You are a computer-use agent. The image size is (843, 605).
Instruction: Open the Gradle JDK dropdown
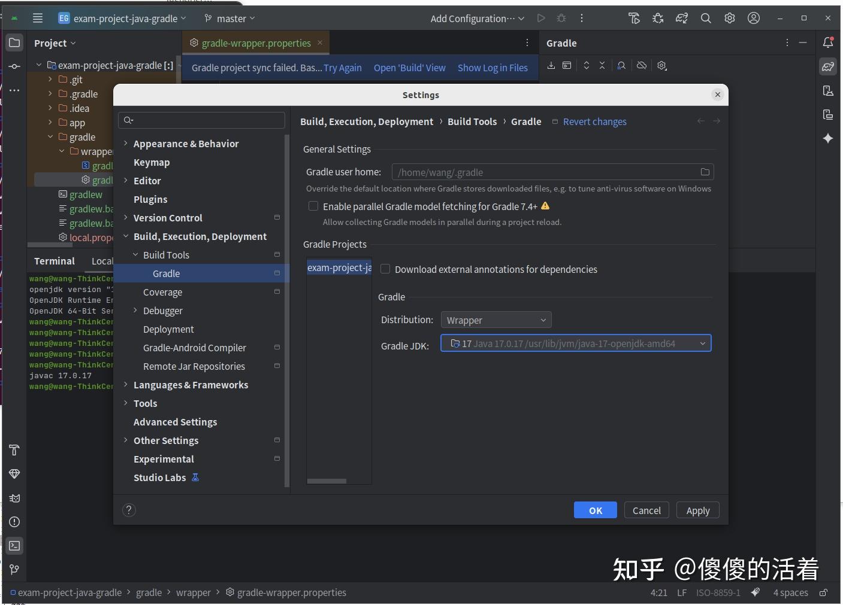click(575, 343)
